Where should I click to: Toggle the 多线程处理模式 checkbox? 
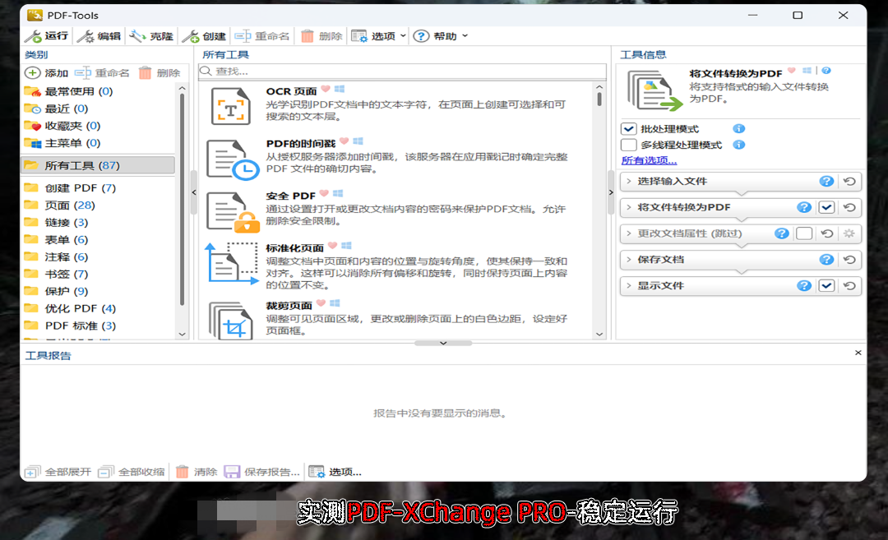coord(628,145)
